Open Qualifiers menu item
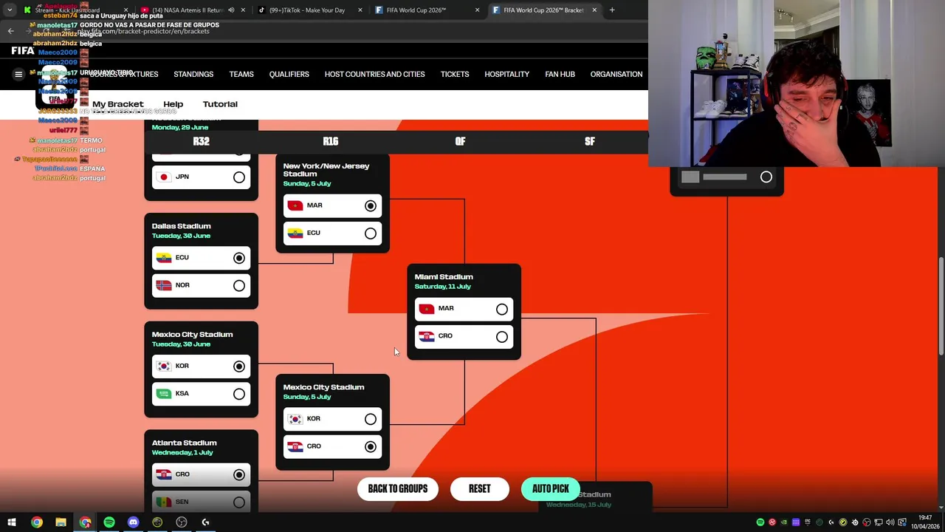The height and width of the screenshot is (532, 945). (289, 74)
